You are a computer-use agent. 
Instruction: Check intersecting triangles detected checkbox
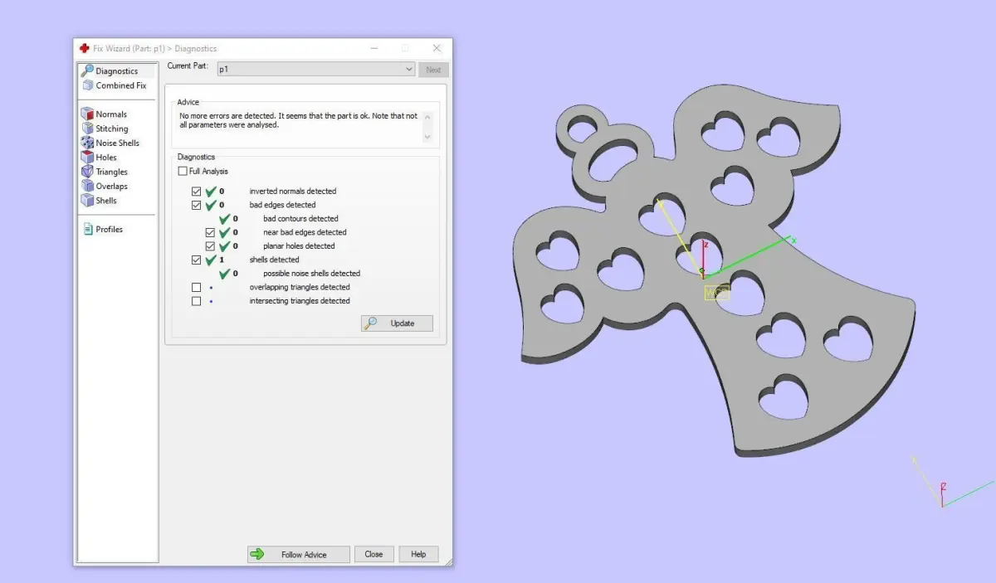[x=197, y=301]
